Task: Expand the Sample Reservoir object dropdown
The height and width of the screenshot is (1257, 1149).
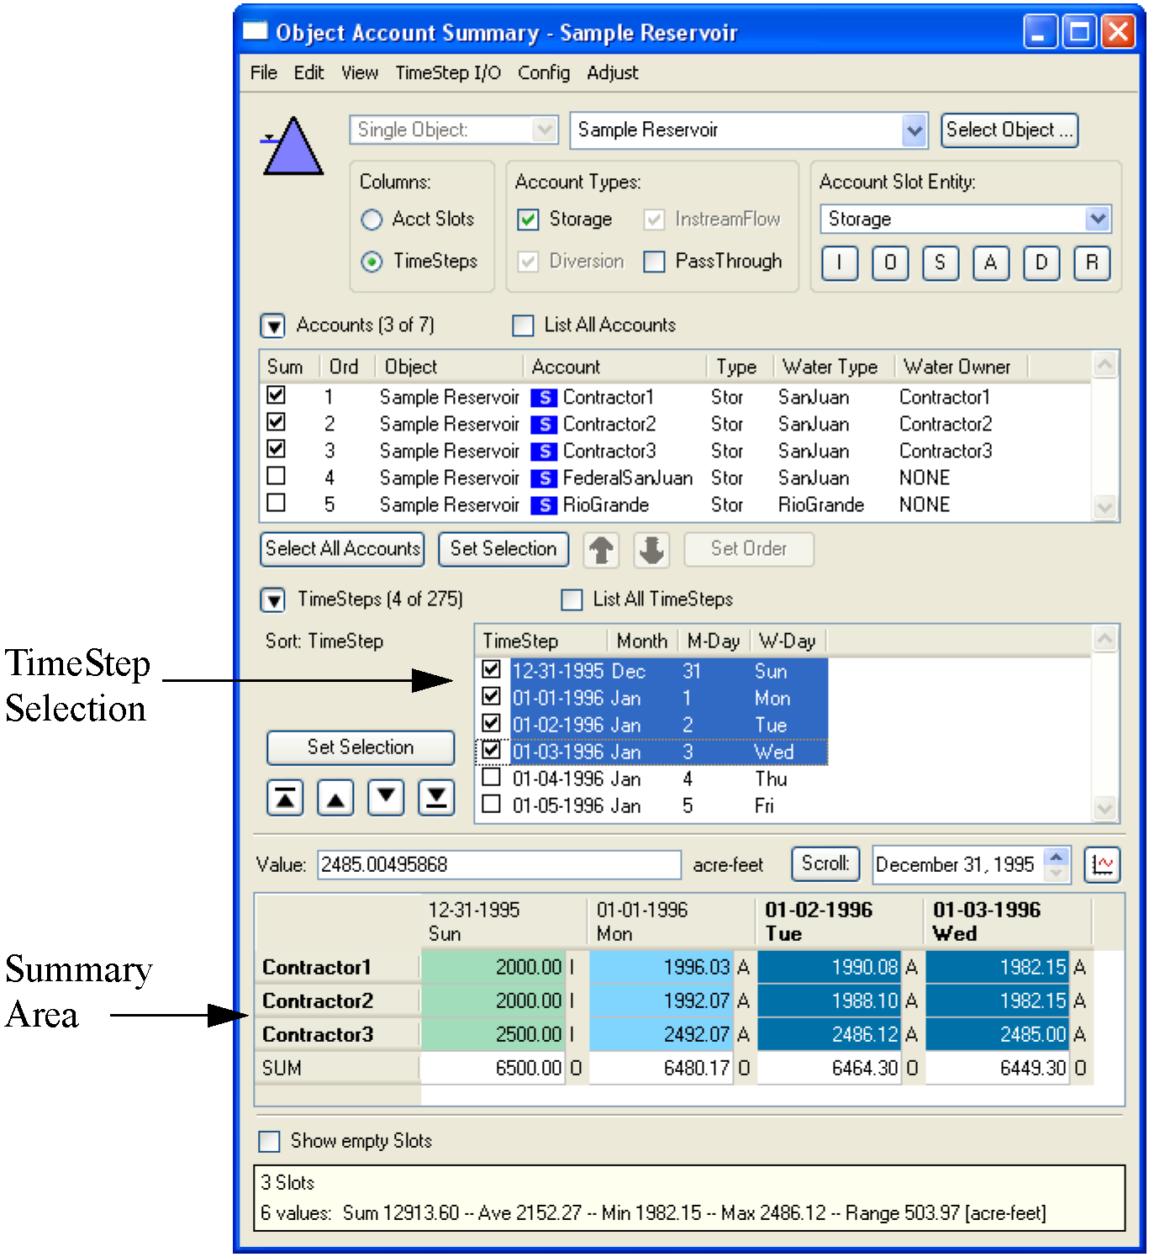Action: (x=914, y=130)
